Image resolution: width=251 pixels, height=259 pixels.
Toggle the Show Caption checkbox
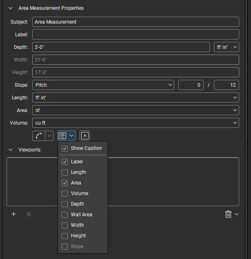pyautogui.click(x=65, y=148)
